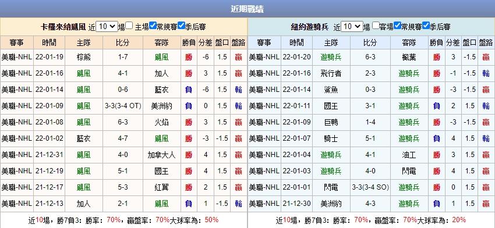Click 遊騎兵 home team on 22-01-04

click(331, 155)
